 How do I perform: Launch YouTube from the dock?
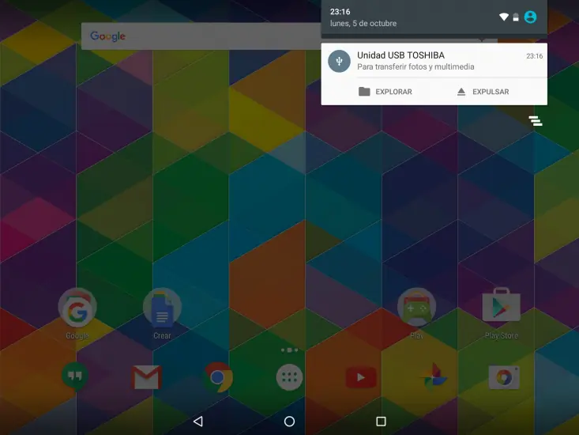click(361, 377)
